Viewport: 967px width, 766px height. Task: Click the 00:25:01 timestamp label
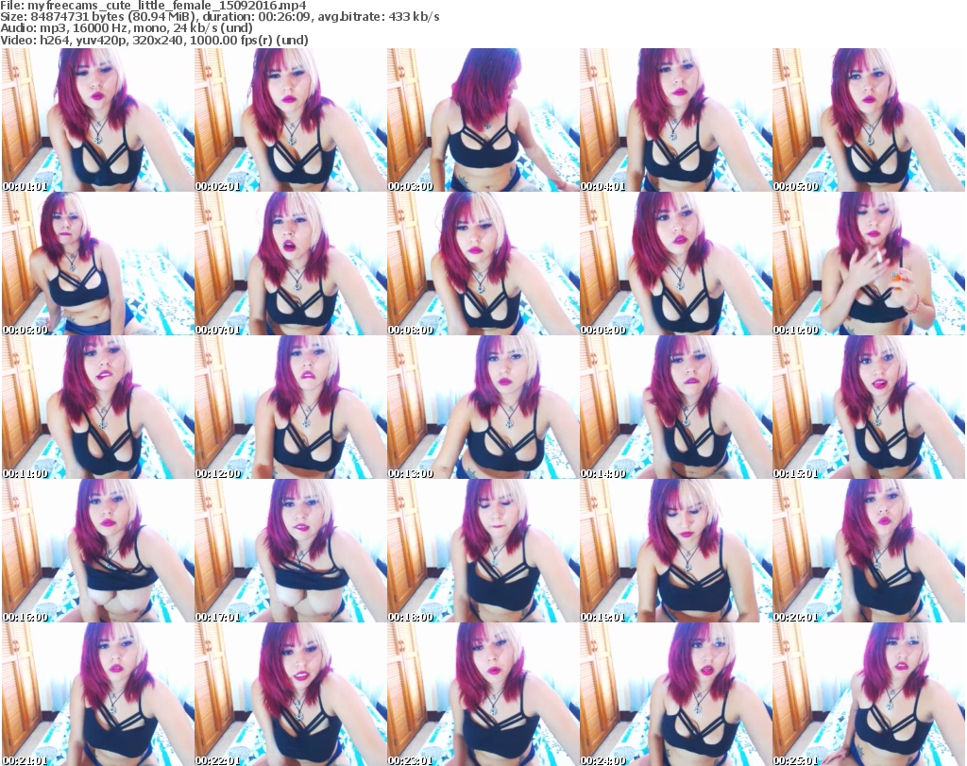pos(795,760)
